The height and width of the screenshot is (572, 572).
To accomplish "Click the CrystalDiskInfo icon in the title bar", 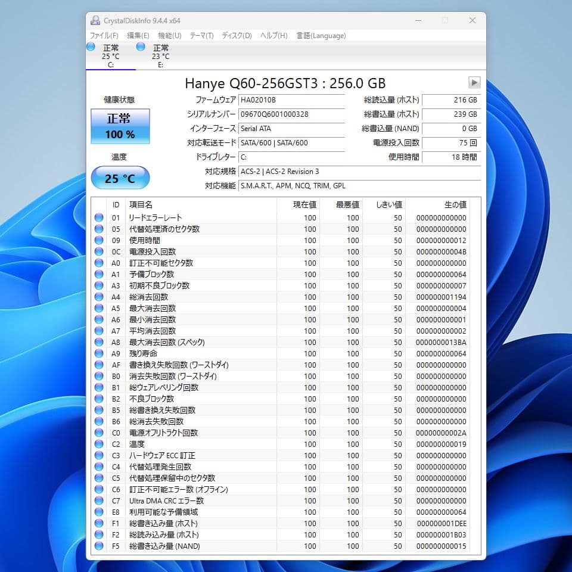I will pyautogui.click(x=95, y=20).
